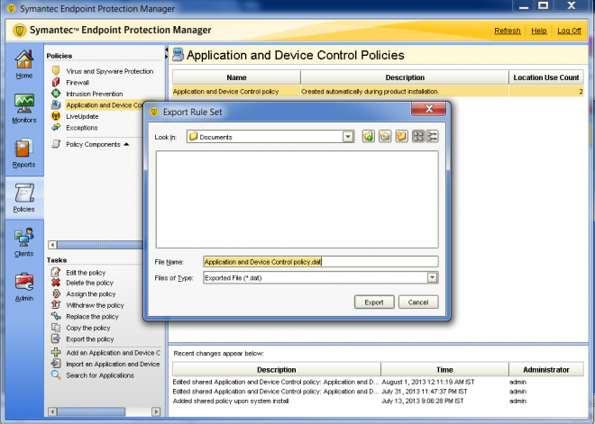Click the Policy Components icon

tap(56, 144)
